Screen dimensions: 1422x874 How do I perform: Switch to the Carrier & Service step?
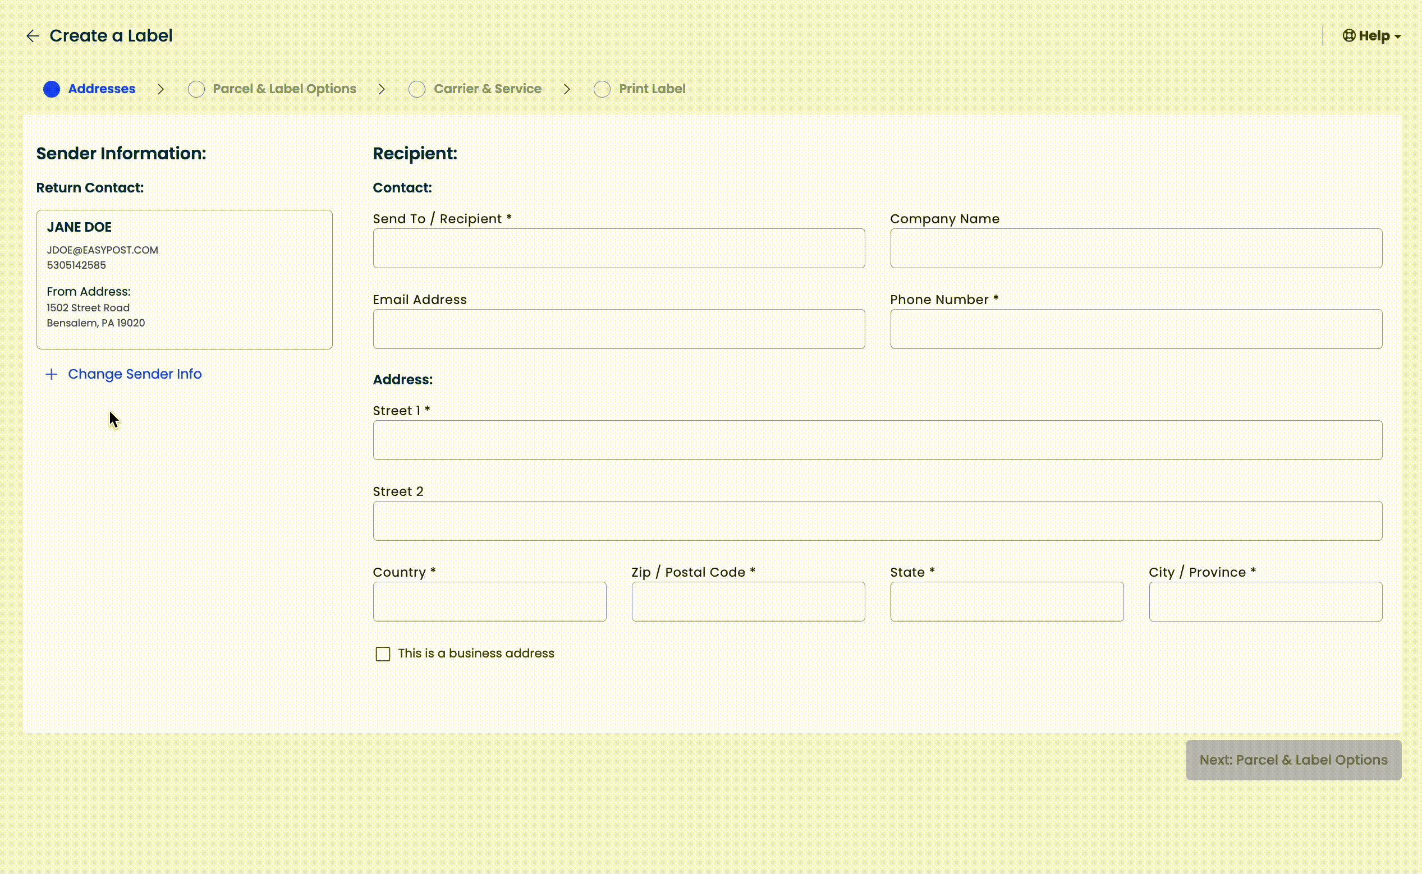point(487,89)
